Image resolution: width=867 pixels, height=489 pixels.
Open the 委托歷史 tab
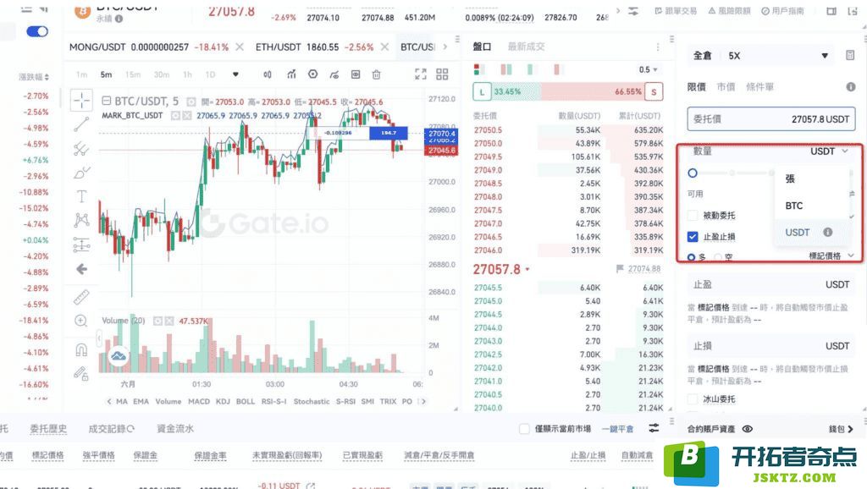(x=48, y=429)
